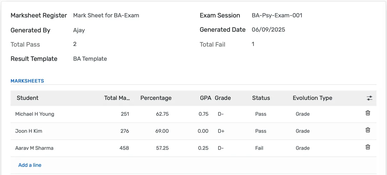The image size is (387, 175).
Task: Click Aarav M Sharma's Fail status cell
Action: [x=259, y=148]
